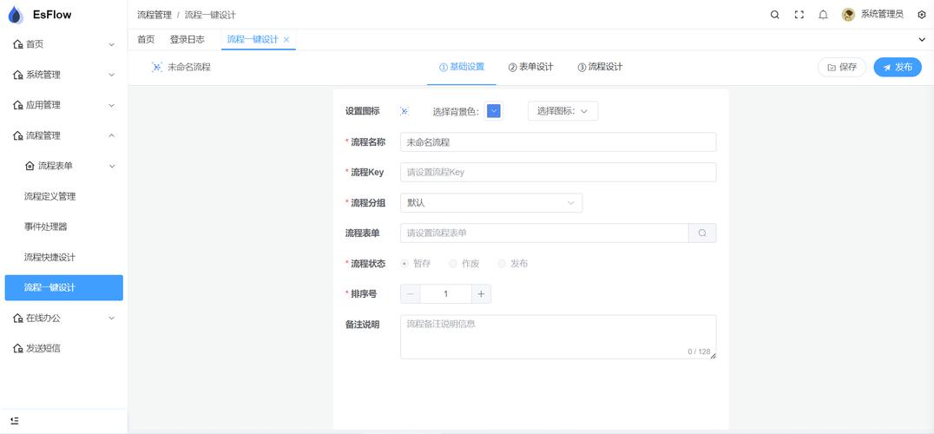Click the 流程一键设计 breadcrumb text
This screenshot has width=934, height=434.
click(x=210, y=15)
